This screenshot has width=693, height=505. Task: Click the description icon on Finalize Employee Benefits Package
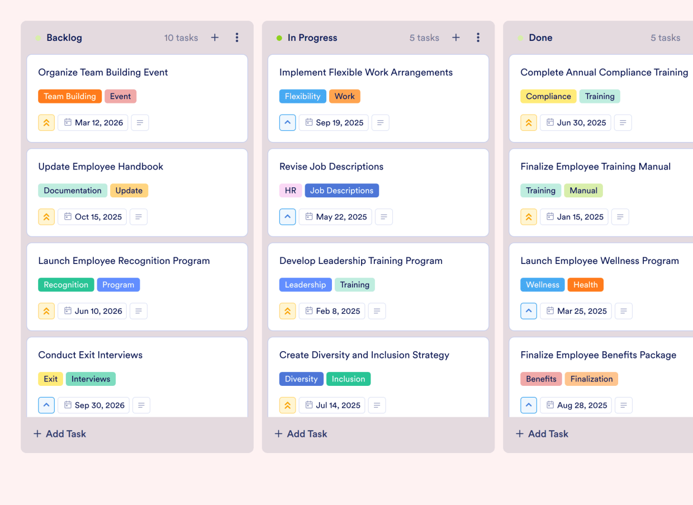coord(623,405)
